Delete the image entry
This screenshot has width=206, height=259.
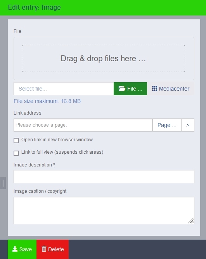53,249
